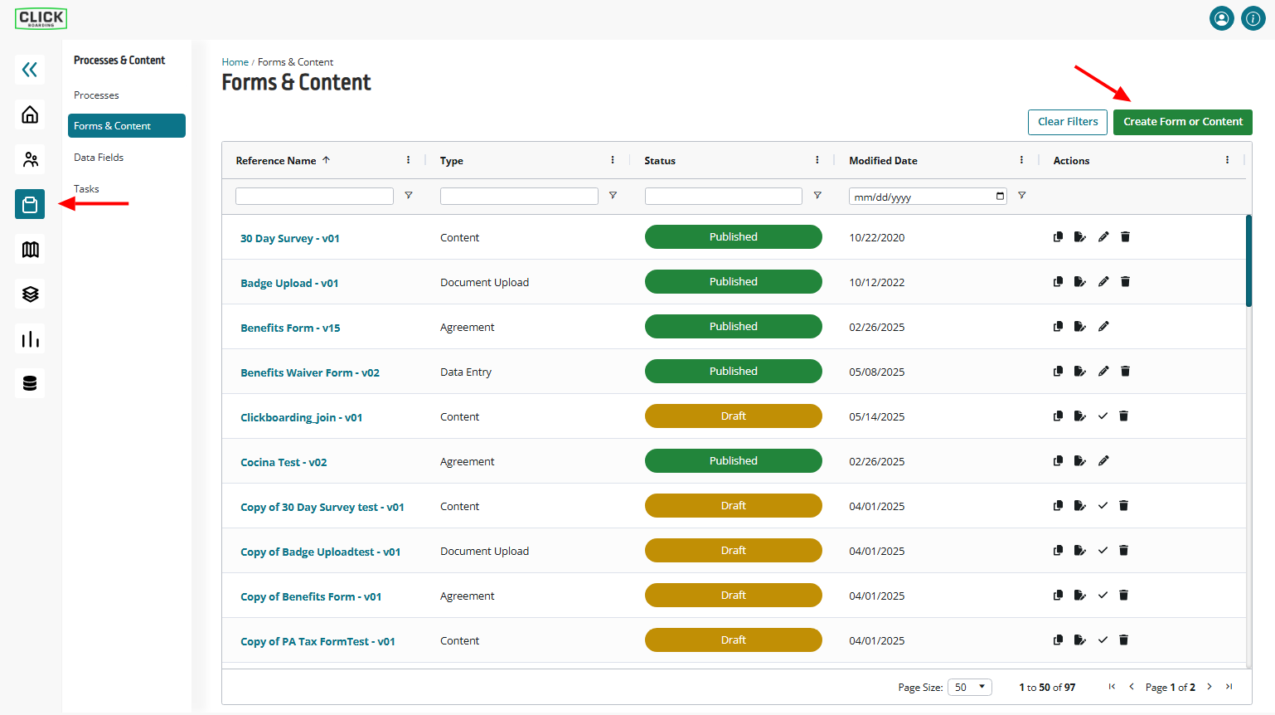Open Type column three-dot menu

613,160
